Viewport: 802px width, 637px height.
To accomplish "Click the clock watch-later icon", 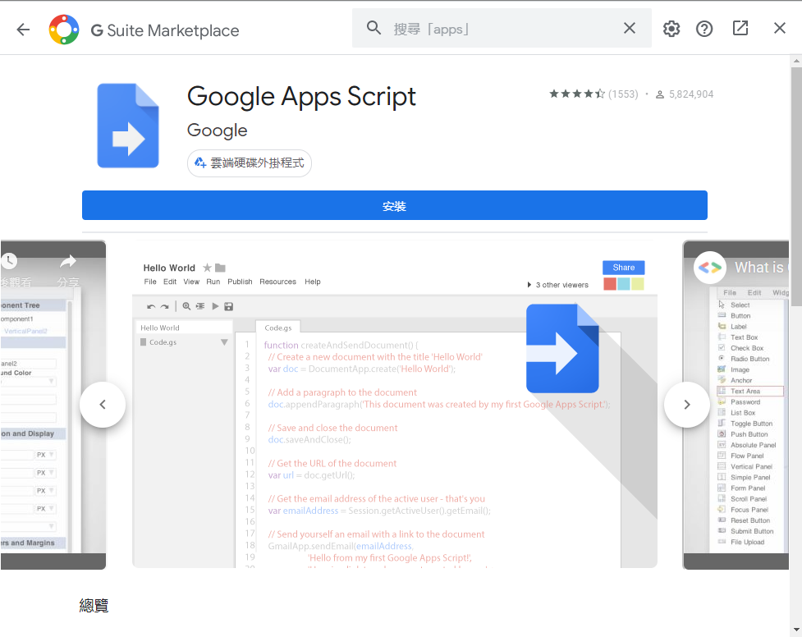I will point(9,262).
